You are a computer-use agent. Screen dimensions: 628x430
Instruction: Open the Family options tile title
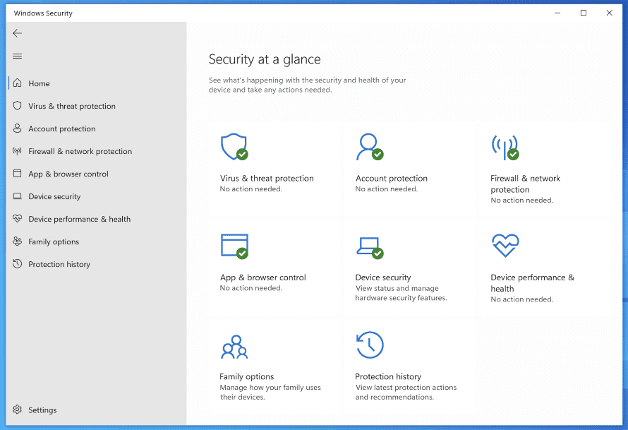pos(247,376)
